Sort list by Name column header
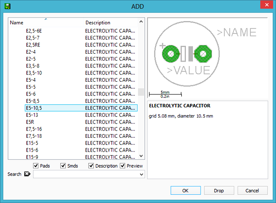The height and width of the screenshot is (203, 276). click(x=46, y=23)
